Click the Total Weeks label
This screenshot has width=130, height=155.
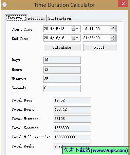[x=24, y=146]
